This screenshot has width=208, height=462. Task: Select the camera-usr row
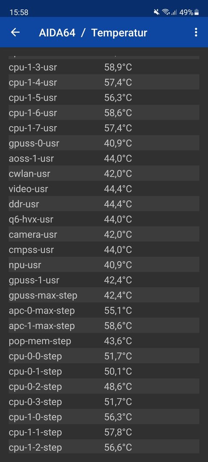click(x=104, y=235)
